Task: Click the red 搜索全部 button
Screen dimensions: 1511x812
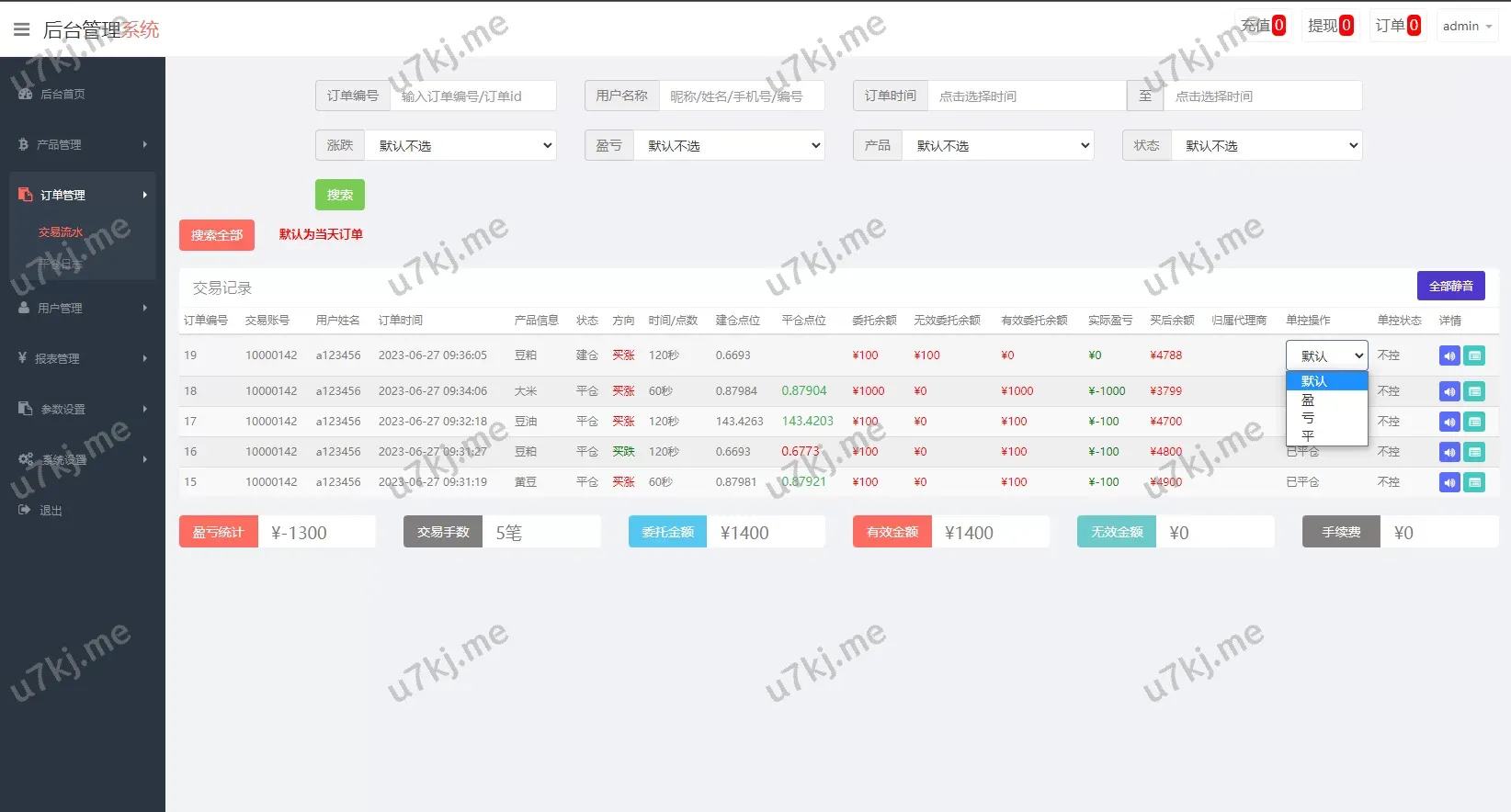Action: click(217, 236)
